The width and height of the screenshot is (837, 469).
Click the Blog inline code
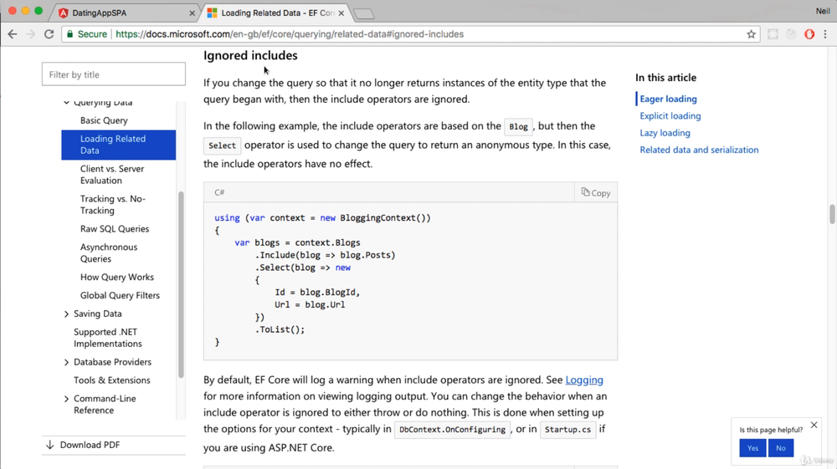click(x=518, y=127)
